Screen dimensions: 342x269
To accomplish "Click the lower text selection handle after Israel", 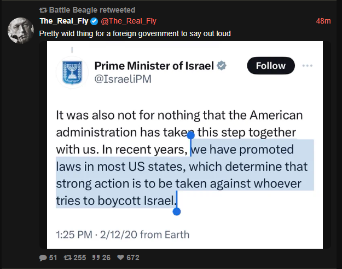I will point(176,210).
